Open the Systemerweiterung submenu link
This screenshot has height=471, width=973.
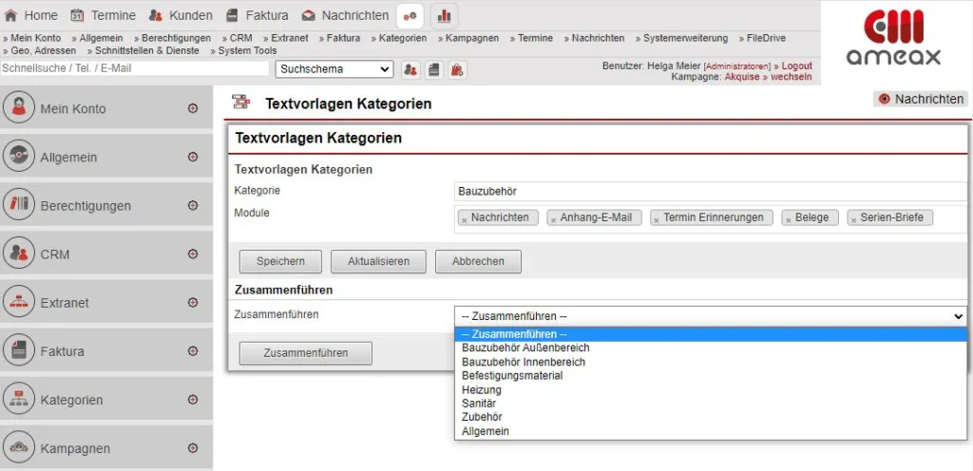coord(685,38)
